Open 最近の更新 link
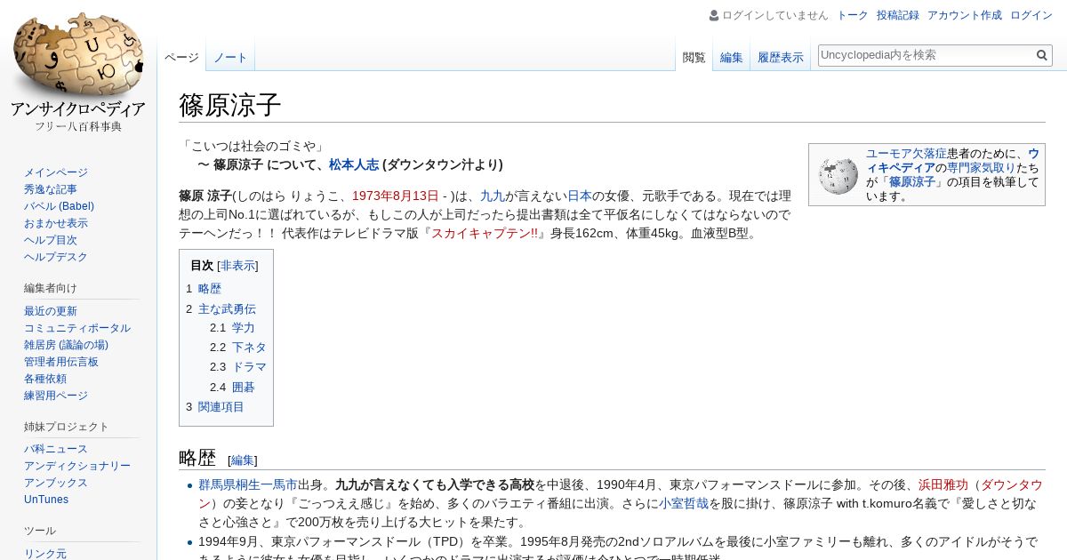The width and height of the screenshot is (1067, 560). click(x=51, y=311)
